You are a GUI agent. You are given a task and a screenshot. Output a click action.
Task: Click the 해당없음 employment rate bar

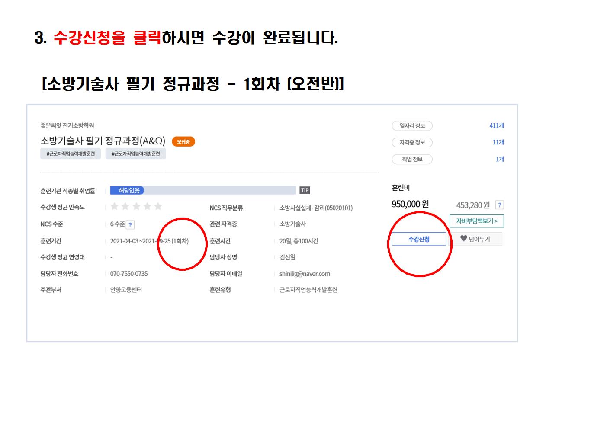[203, 190]
